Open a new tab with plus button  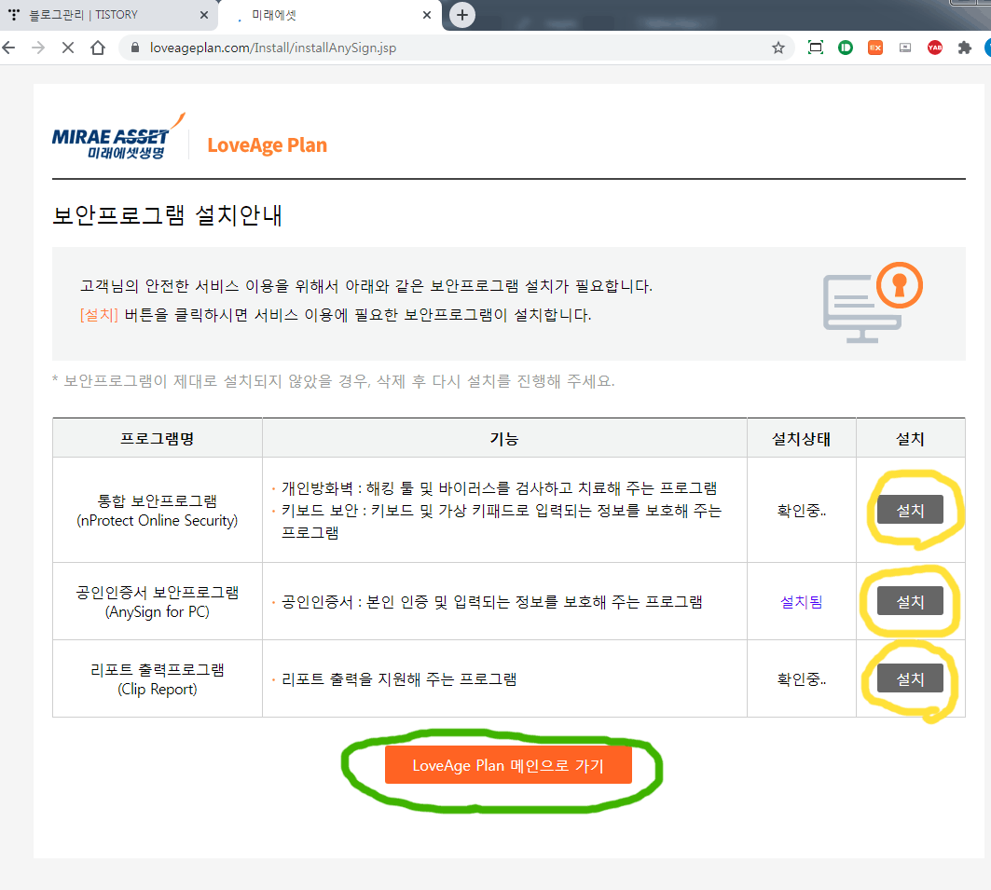462,15
